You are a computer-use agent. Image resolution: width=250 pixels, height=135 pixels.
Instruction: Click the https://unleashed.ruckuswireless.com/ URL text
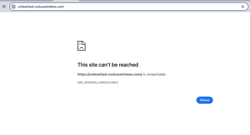pyautogui.click(x=110, y=74)
